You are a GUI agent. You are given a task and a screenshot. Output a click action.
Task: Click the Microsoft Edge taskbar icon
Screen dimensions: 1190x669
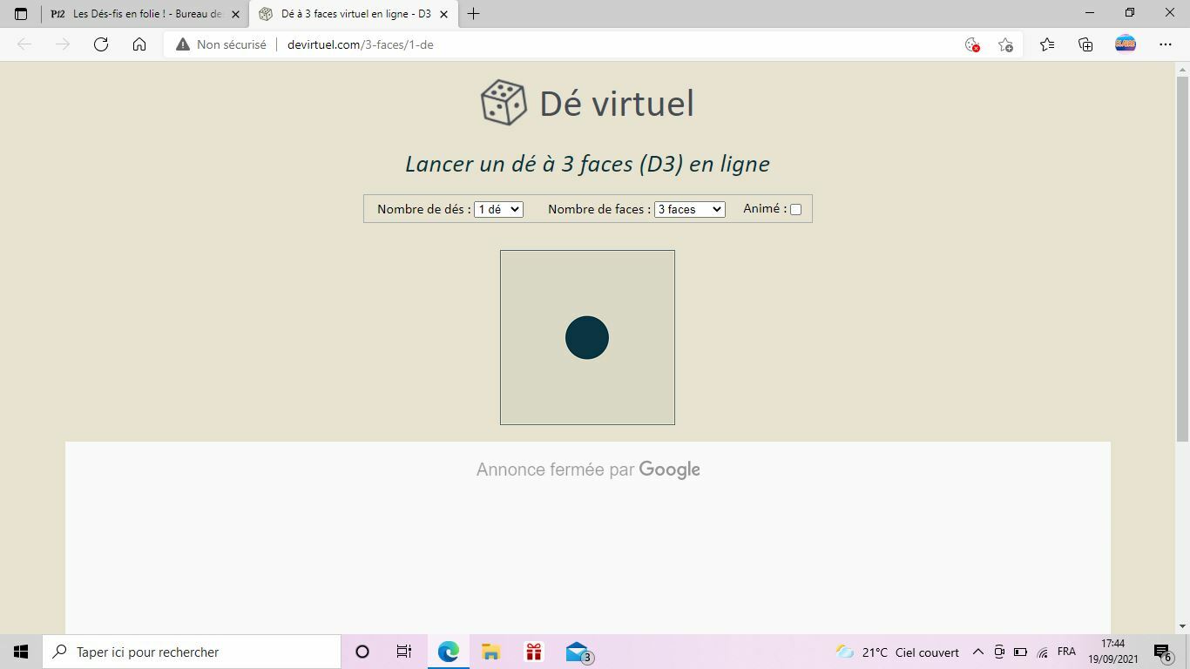click(x=448, y=652)
